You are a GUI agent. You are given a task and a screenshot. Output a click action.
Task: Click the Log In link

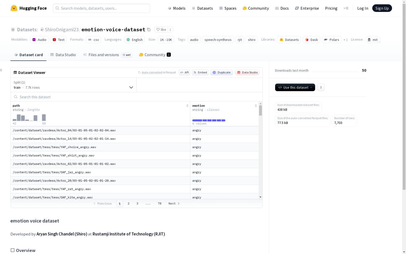tap(363, 8)
